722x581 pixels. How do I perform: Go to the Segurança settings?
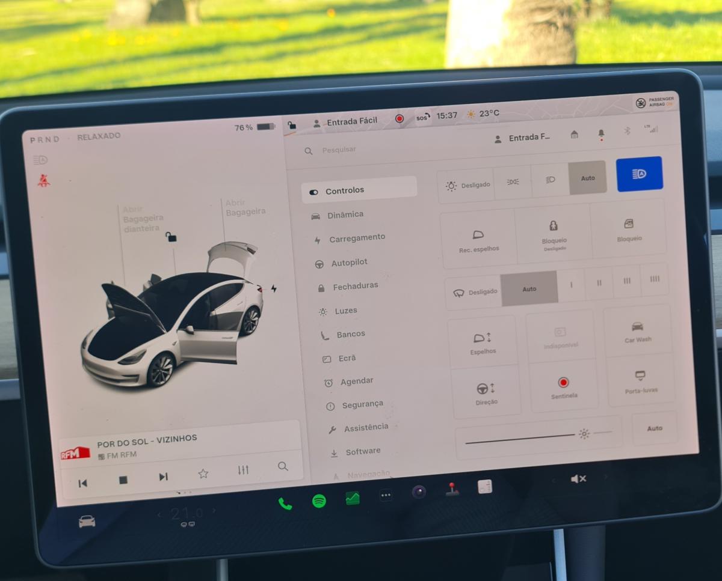[x=355, y=406]
